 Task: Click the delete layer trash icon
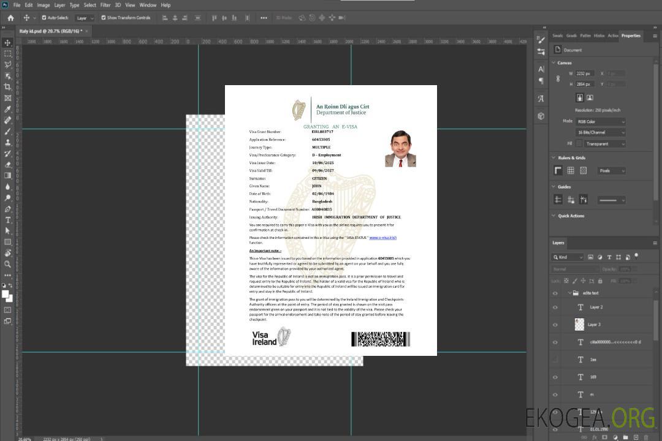coord(646,437)
